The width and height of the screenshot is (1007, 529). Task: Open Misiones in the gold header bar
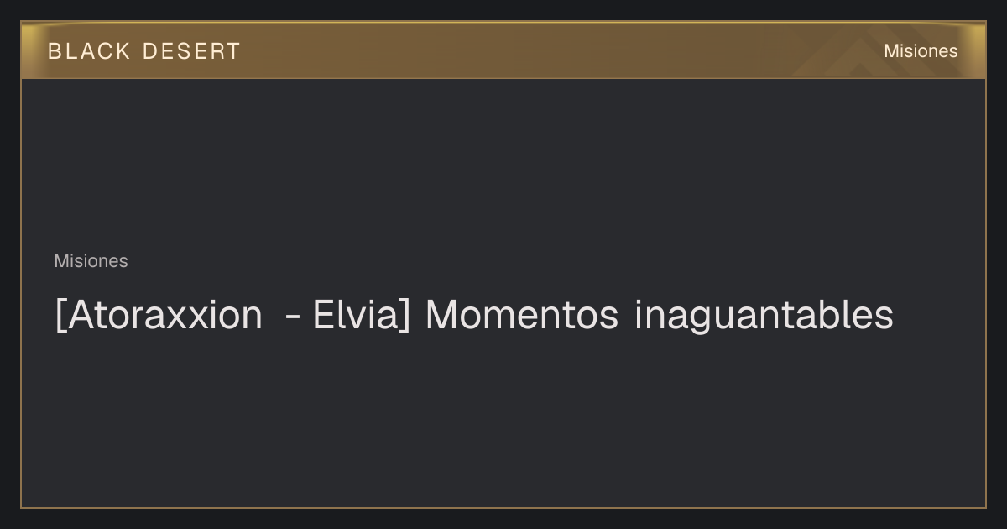pyautogui.click(x=921, y=51)
